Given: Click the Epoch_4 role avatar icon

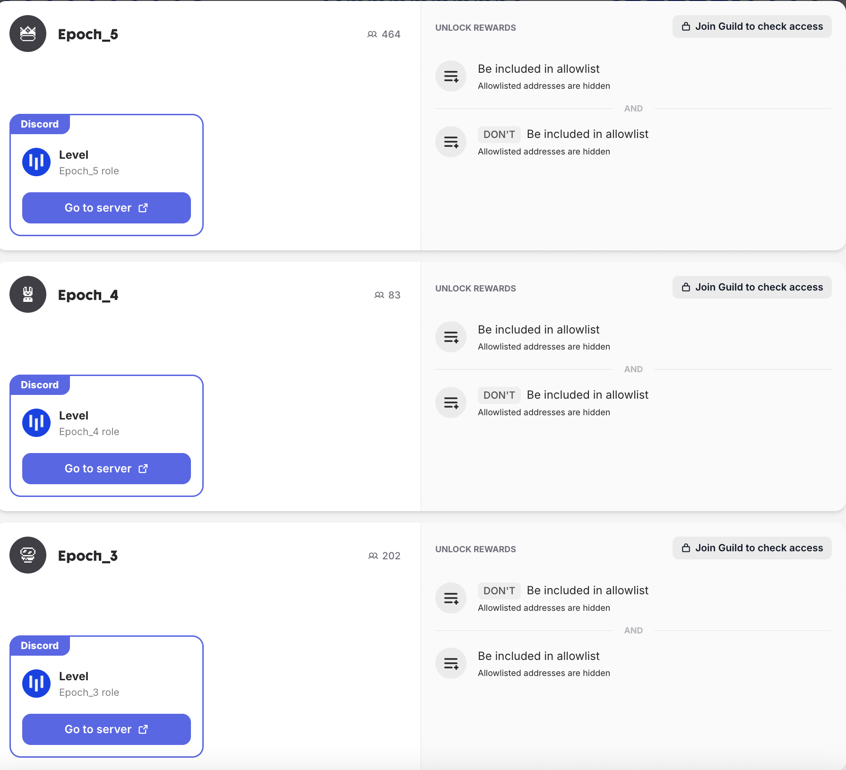Looking at the screenshot, I should [28, 294].
